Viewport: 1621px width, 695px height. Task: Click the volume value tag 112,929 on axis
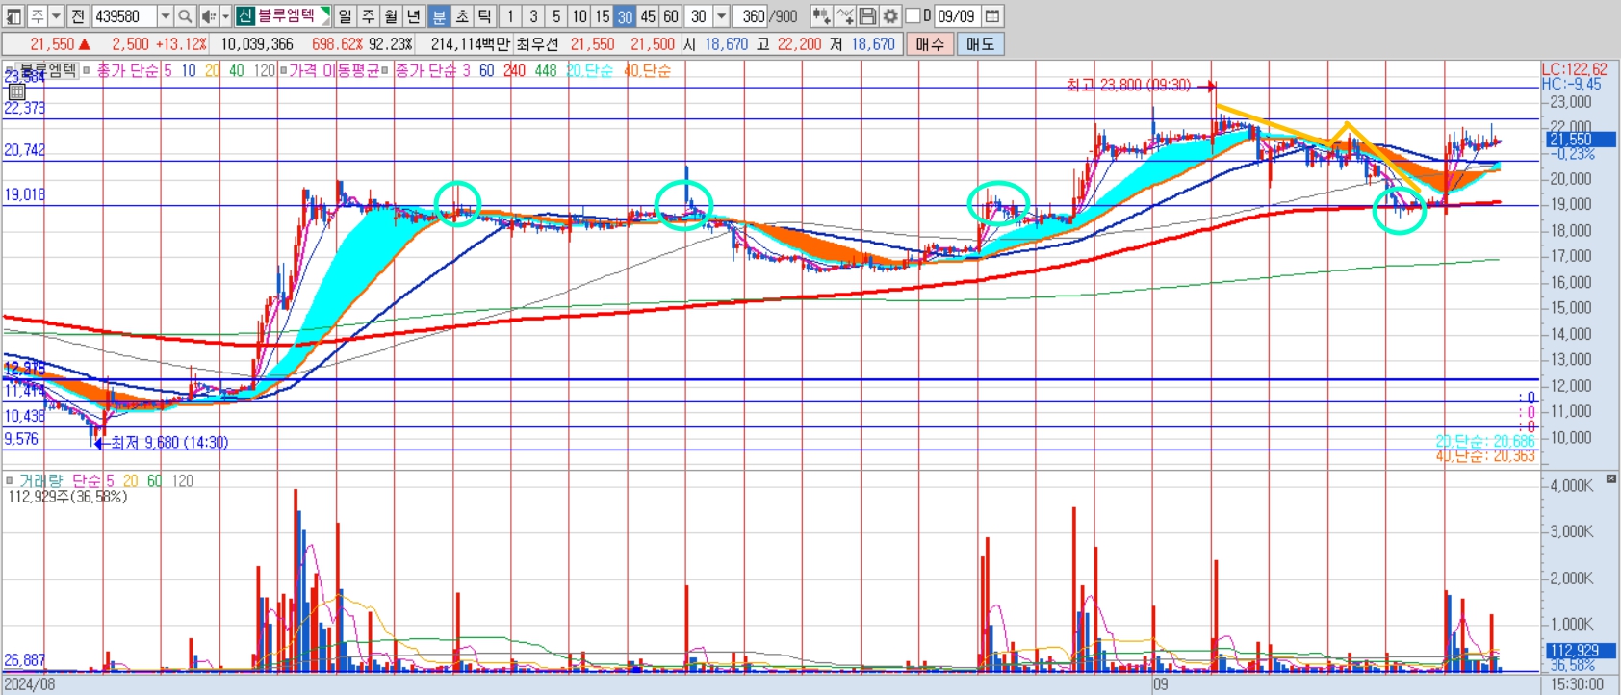click(x=1581, y=651)
